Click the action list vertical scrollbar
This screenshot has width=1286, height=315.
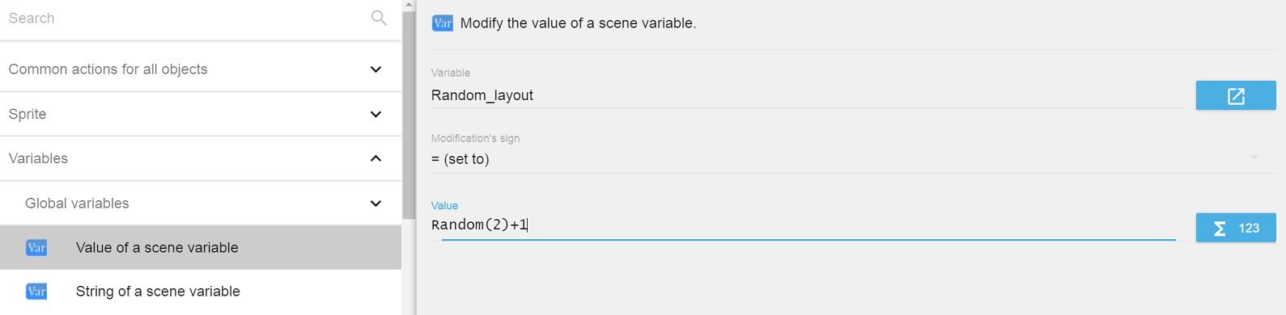tap(409, 113)
